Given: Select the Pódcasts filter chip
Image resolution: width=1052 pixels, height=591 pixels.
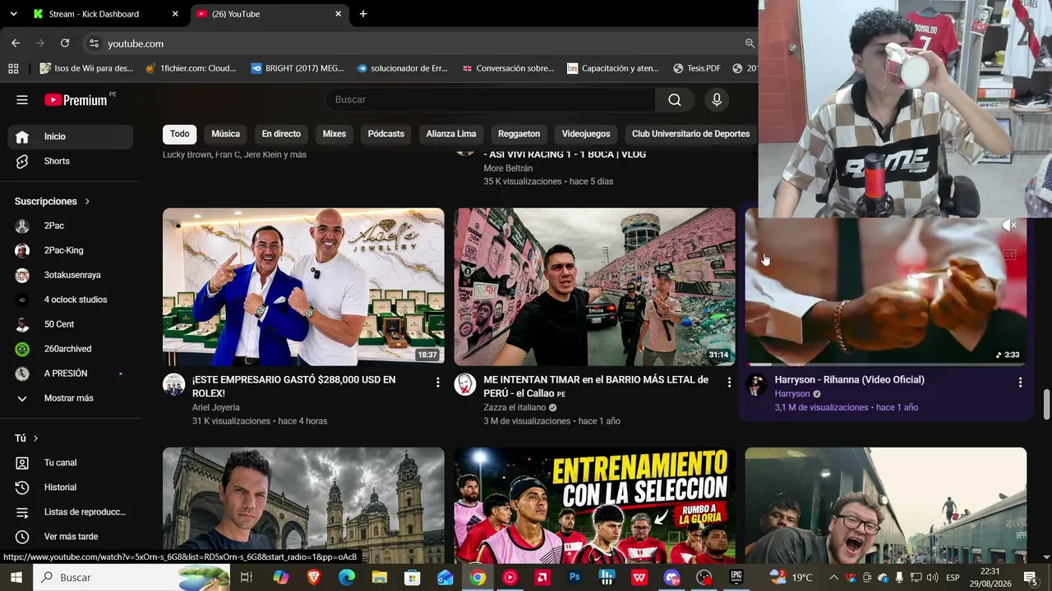Looking at the screenshot, I should click(386, 134).
